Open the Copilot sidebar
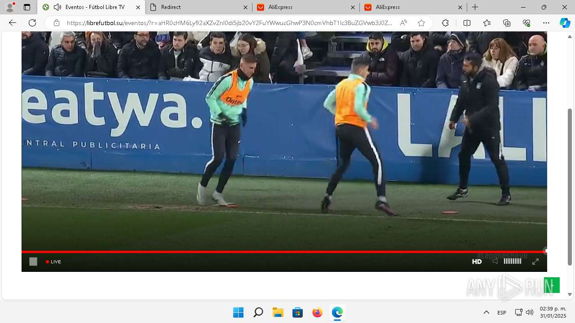 point(565,23)
